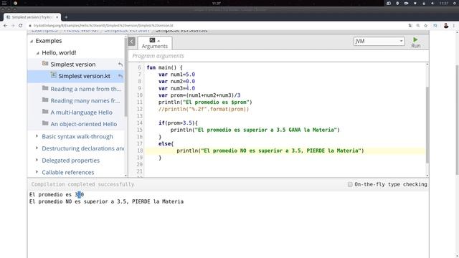Expand Destructuring declarations section
Screen dimensions: 459x258
(37, 148)
